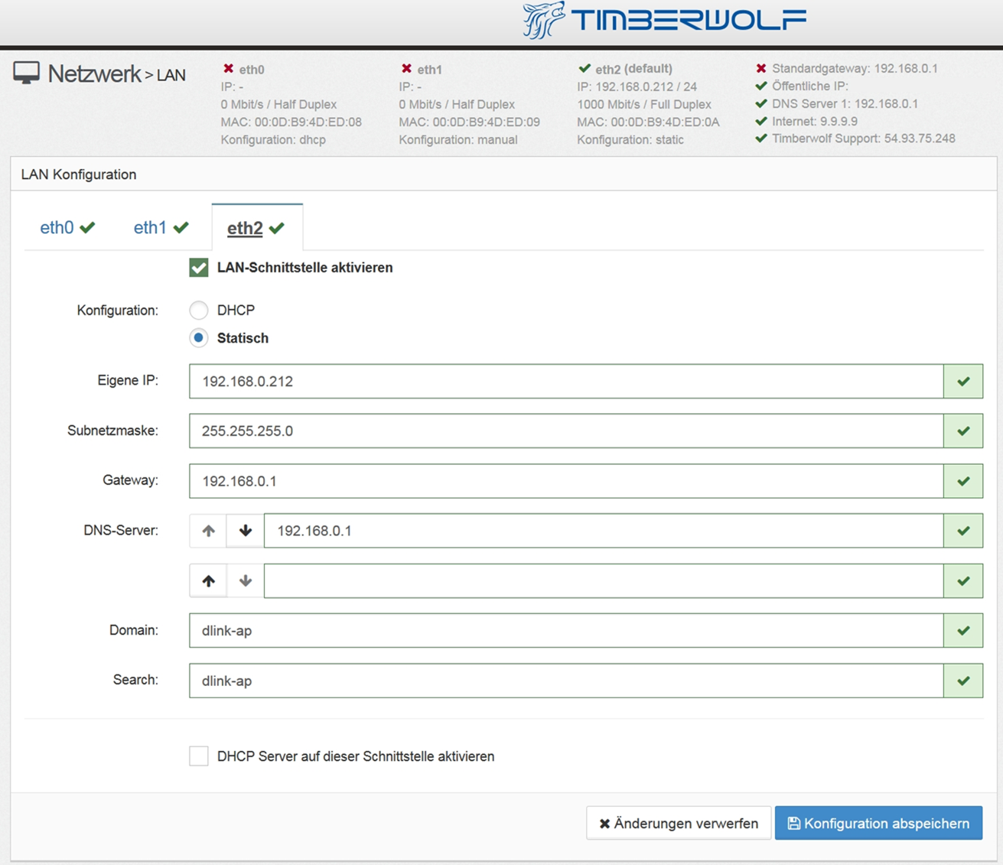Click the validation check for Subnetzmaske
Screen dimensions: 1003x865
tap(963, 431)
